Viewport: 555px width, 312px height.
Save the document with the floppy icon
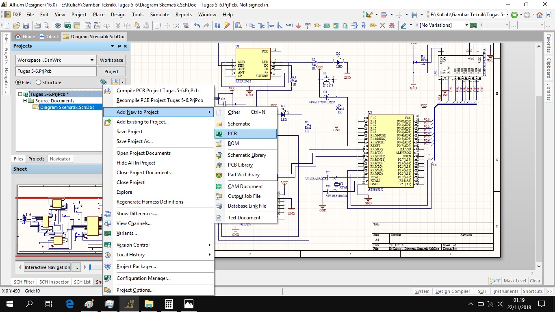26,25
